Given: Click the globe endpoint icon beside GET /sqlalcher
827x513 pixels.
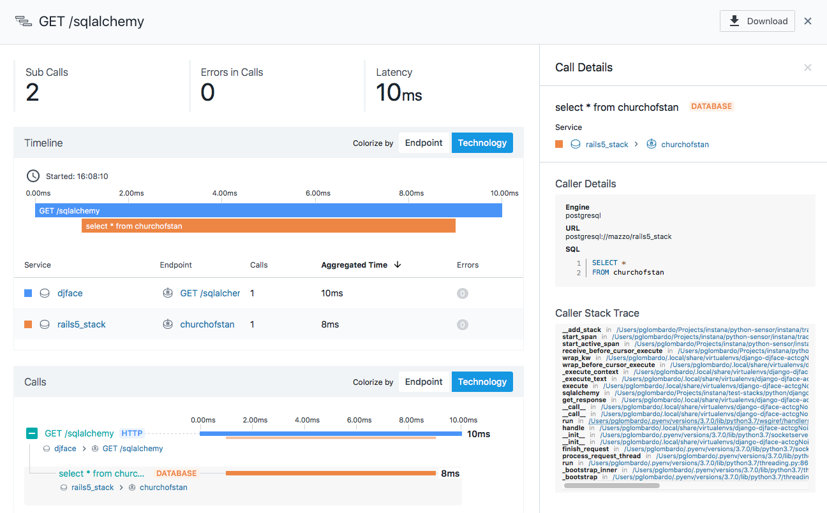Looking at the screenshot, I should pyautogui.click(x=167, y=293).
